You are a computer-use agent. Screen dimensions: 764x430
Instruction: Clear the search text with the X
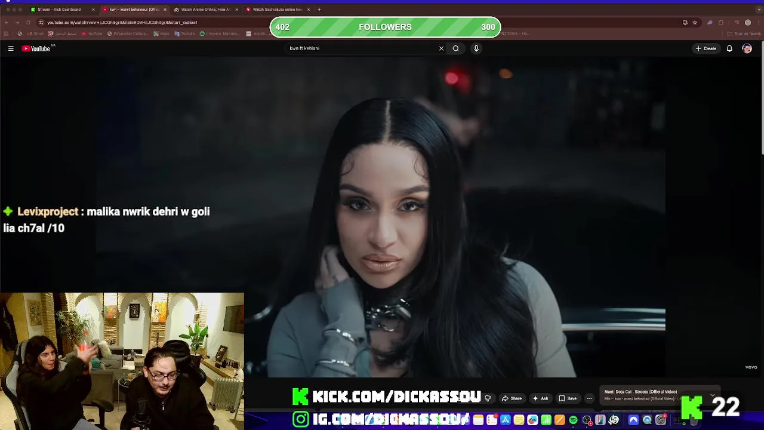(441, 48)
